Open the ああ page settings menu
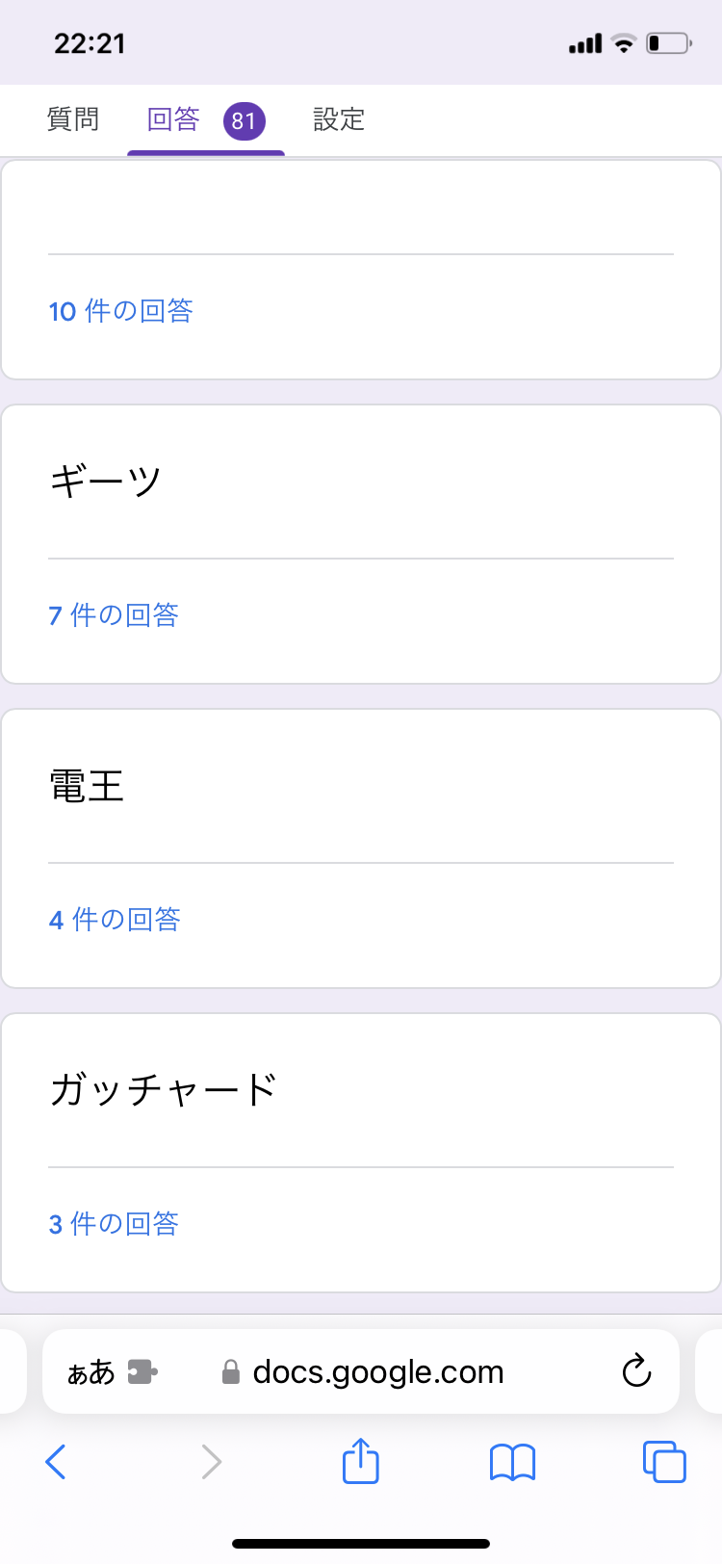The image size is (722, 1564). pos(90,1372)
